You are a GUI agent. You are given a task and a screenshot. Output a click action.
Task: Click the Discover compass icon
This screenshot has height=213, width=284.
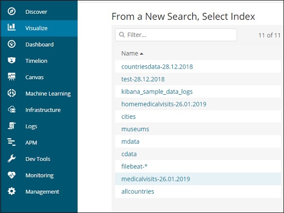point(12,11)
